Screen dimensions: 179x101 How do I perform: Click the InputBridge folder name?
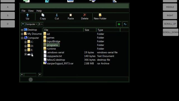[x=53, y=41]
